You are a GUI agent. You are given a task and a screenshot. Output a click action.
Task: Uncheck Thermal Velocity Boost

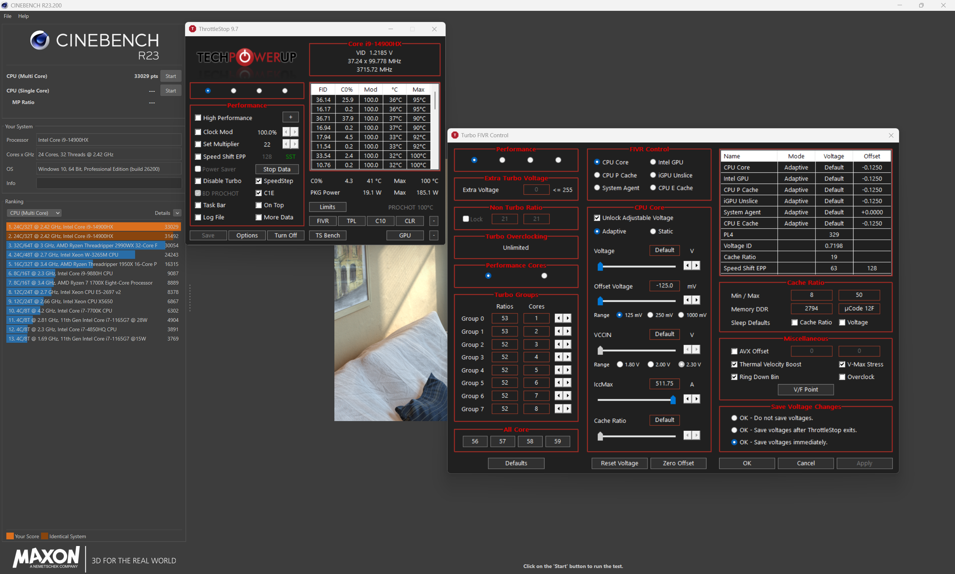point(734,364)
